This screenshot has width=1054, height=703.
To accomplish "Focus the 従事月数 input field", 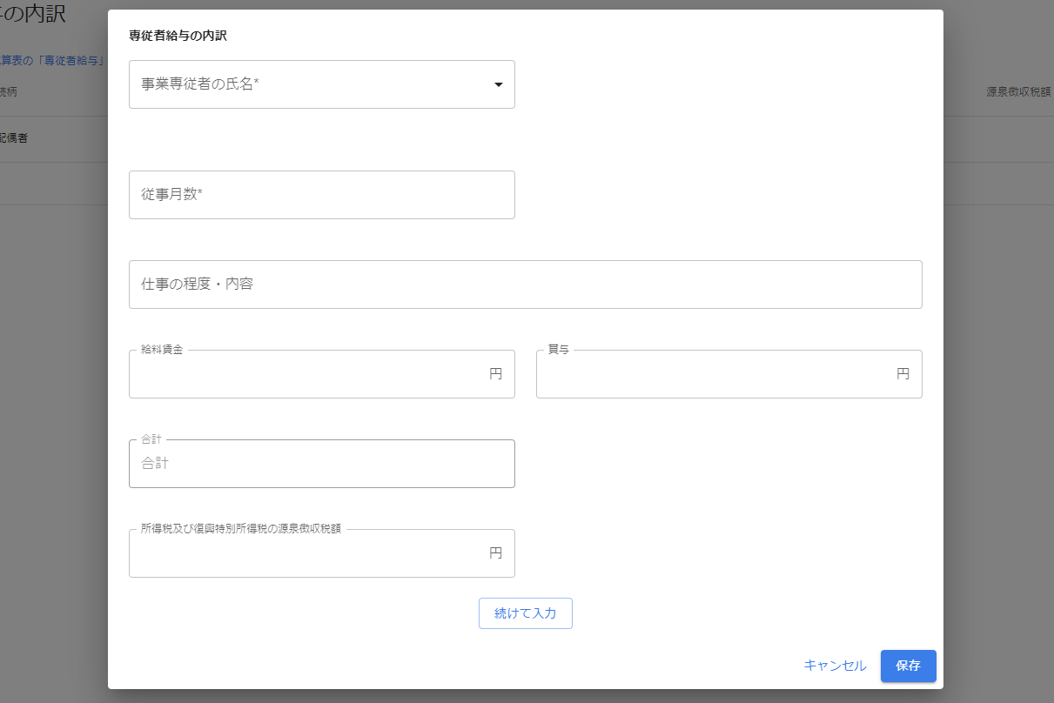I will (321, 195).
